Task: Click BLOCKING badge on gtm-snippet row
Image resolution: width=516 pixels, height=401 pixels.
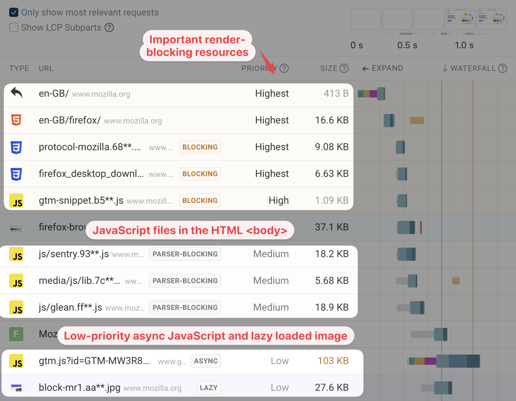Action: pyautogui.click(x=200, y=200)
